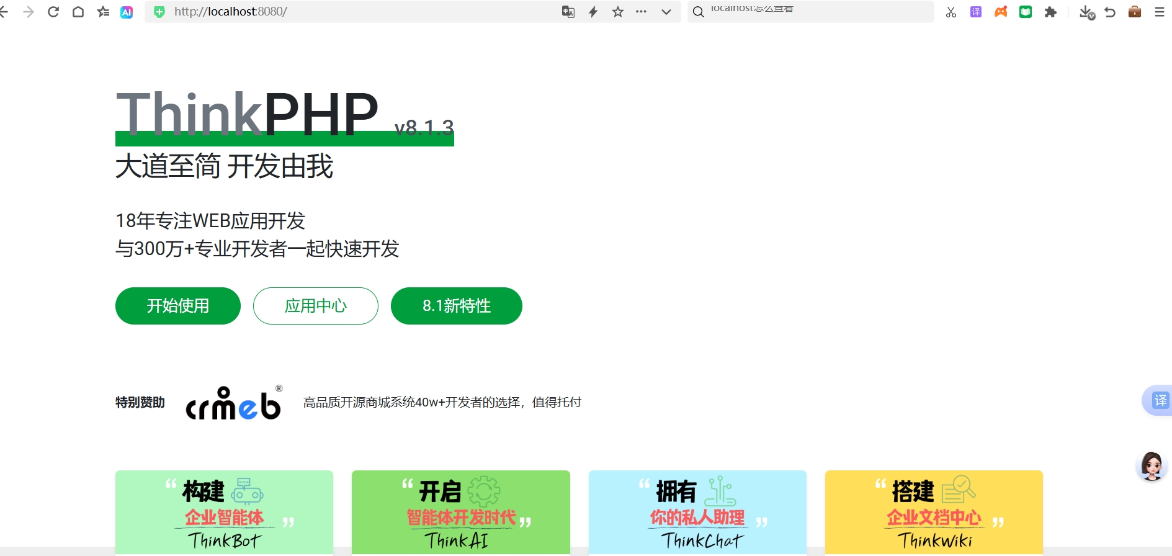Click the 8.1新特性 button

pos(457,306)
